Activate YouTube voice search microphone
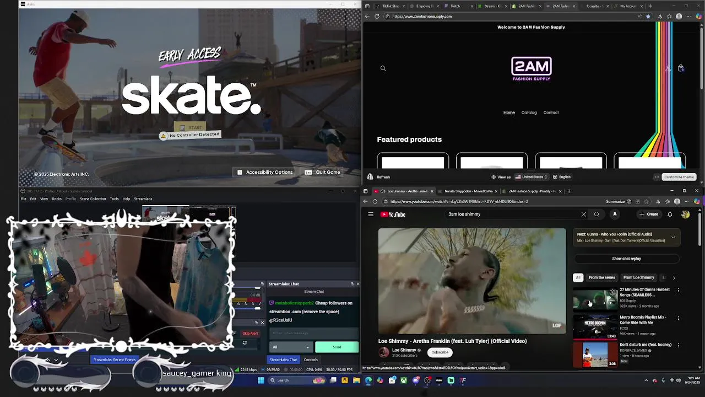Screen dimensions: 705x397 pyautogui.click(x=615, y=214)
